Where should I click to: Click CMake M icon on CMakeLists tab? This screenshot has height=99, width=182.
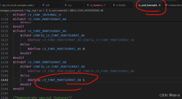[x=166, y=5]
